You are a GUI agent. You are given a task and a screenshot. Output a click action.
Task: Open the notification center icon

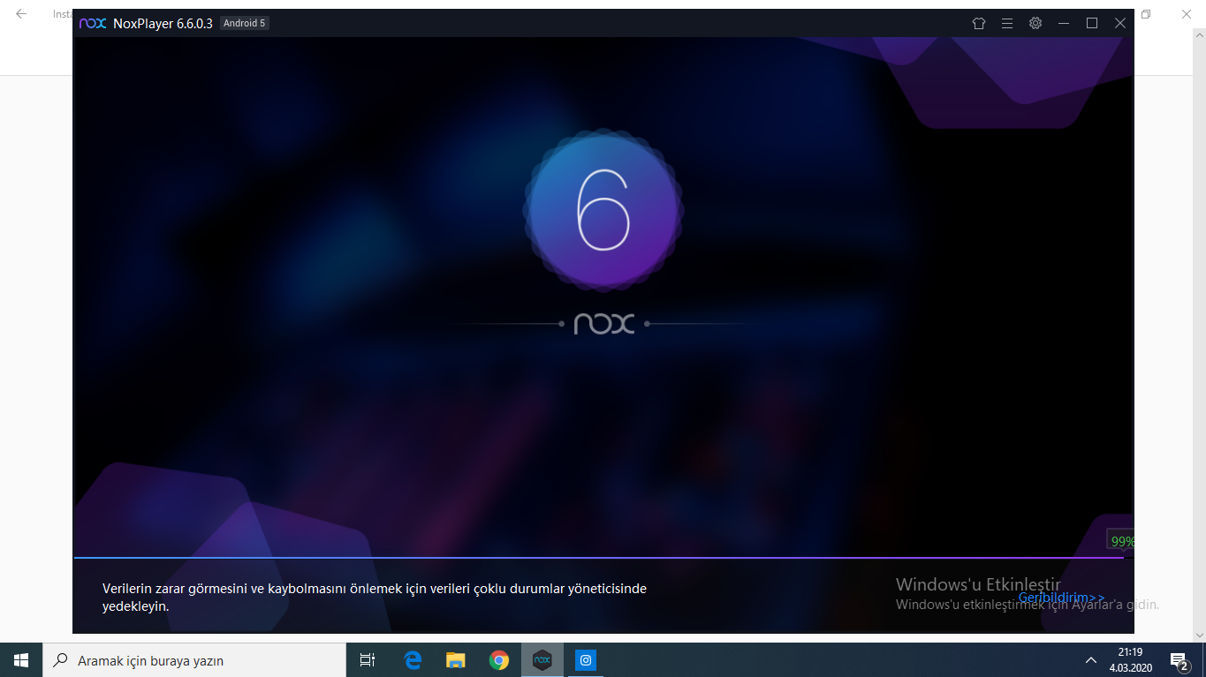[1178, 660]
